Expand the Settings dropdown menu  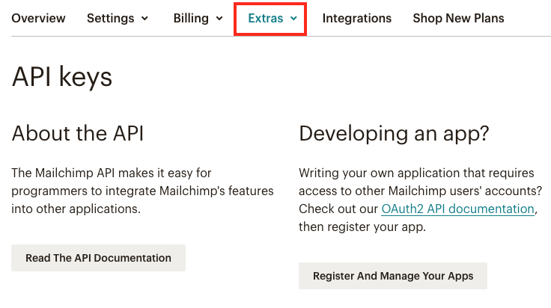coord(118,18)
